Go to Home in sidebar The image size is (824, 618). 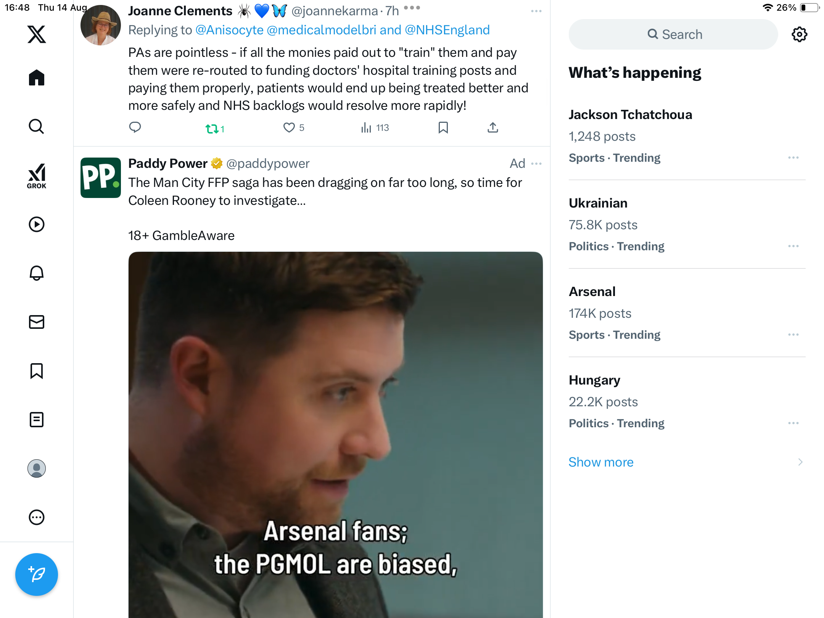[37, 78]
